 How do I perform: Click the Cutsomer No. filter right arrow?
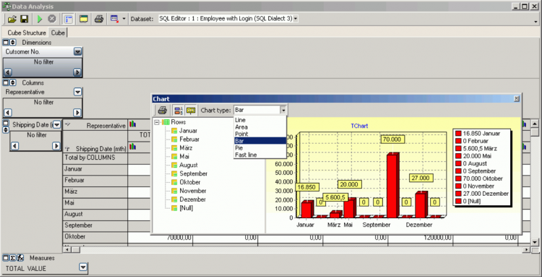click(77, 72)
